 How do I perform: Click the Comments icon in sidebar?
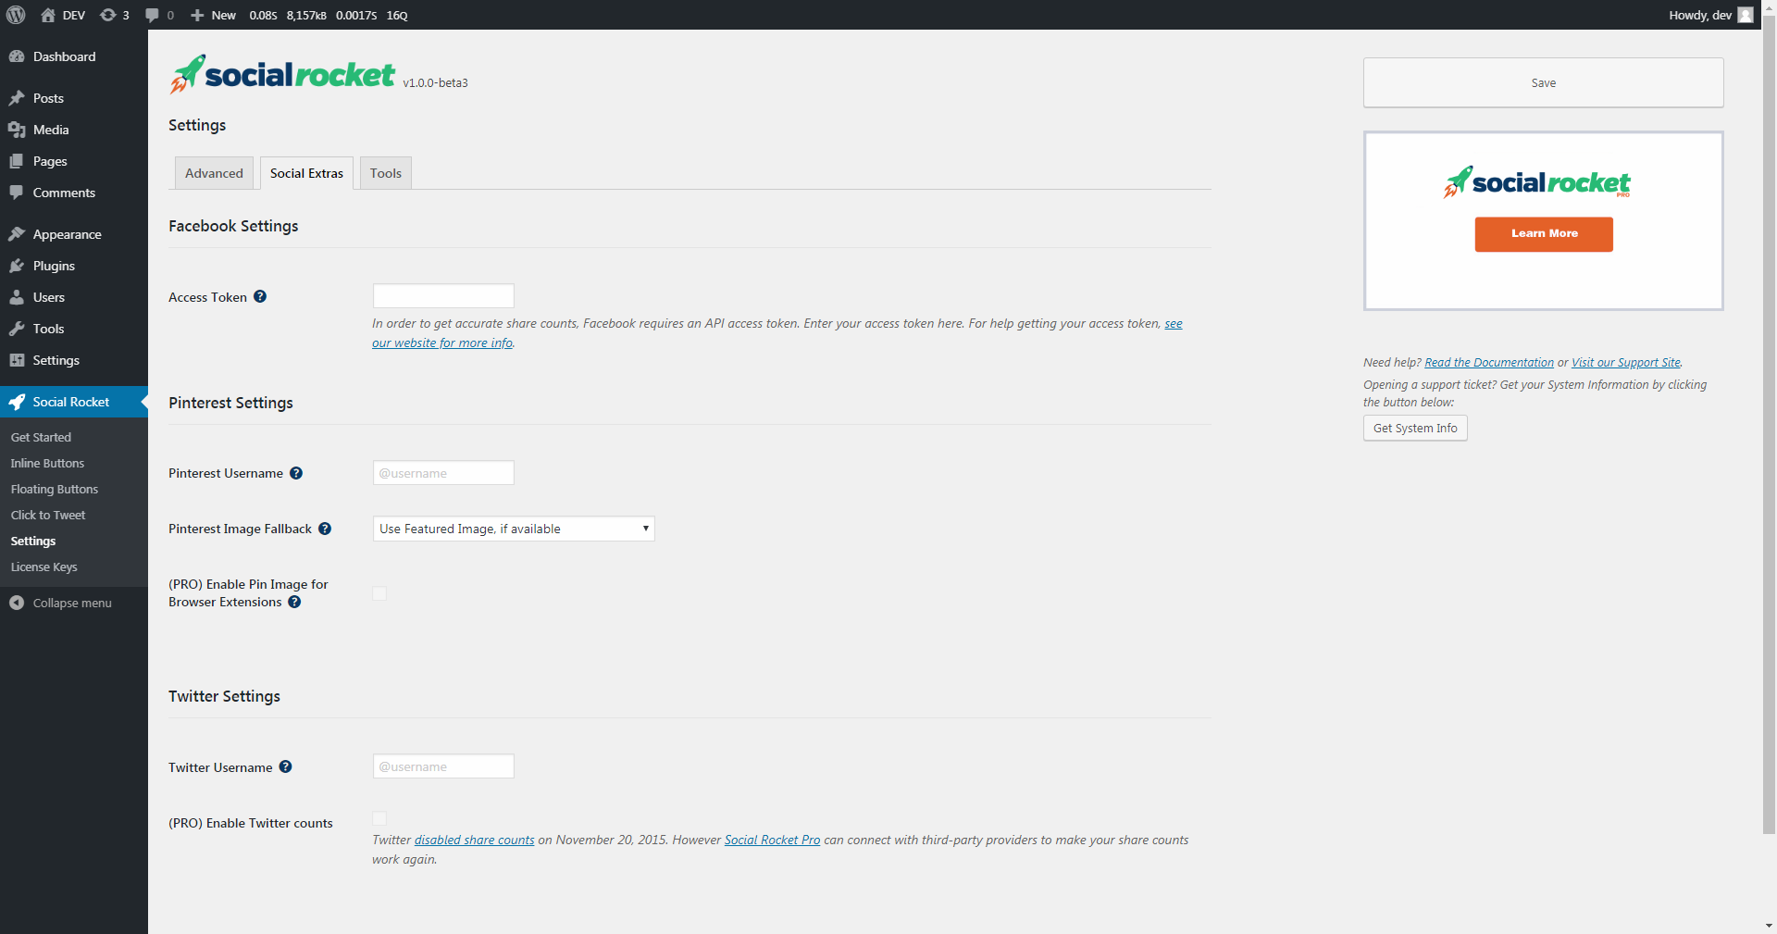coord(17,193)
